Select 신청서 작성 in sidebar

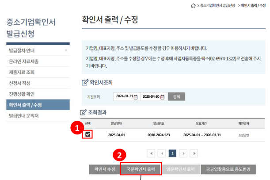[x=20, y=83]
